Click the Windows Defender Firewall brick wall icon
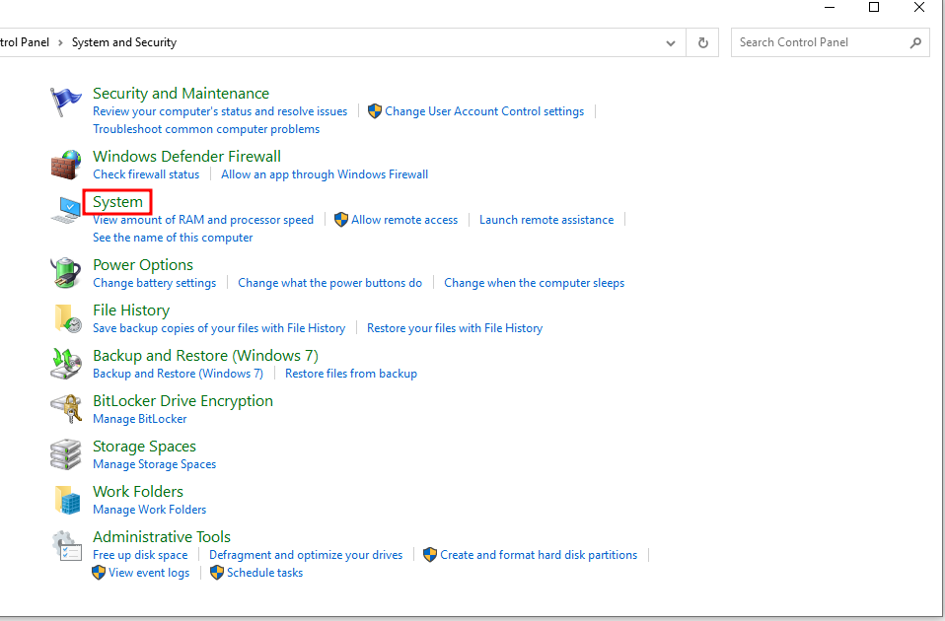Image resolution: width=945 pixels, height=621 pixels. point(65,165)
